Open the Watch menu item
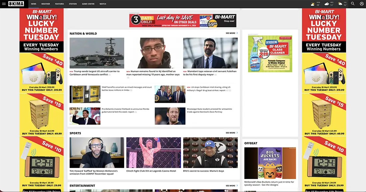This screenshot has width=366, height=192. pyautogui.click(x=103, y=4)
